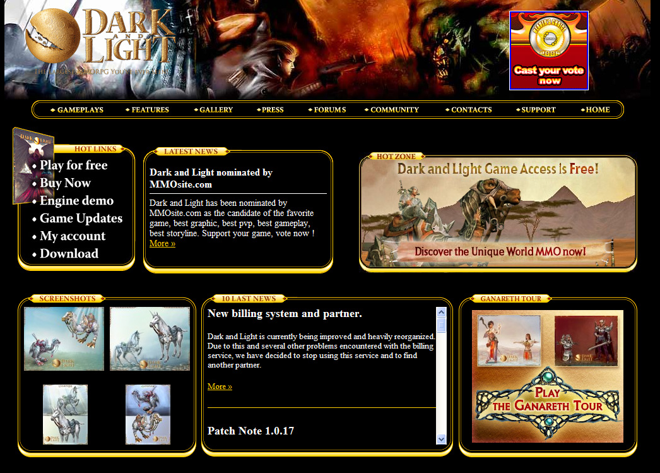Select the Buy Now link

pos(65,183)
